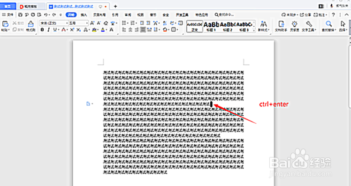This screenshot has height=186, width=351.
Task: Click the help question mark icon
Action: pyautogui.click(x=333, y=15)
